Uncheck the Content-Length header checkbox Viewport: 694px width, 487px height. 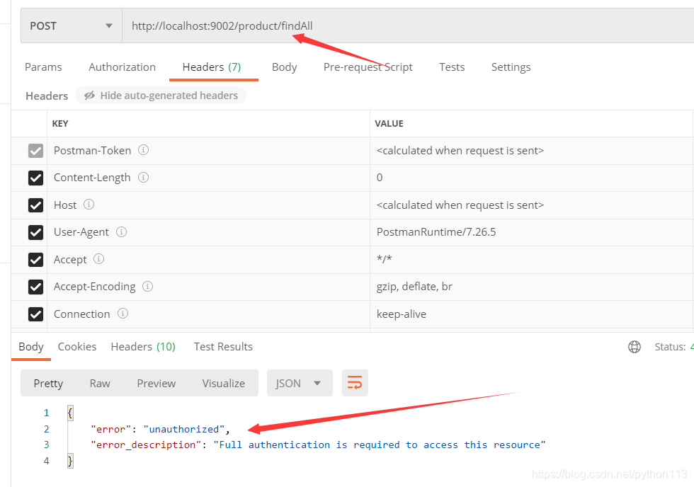35,178
